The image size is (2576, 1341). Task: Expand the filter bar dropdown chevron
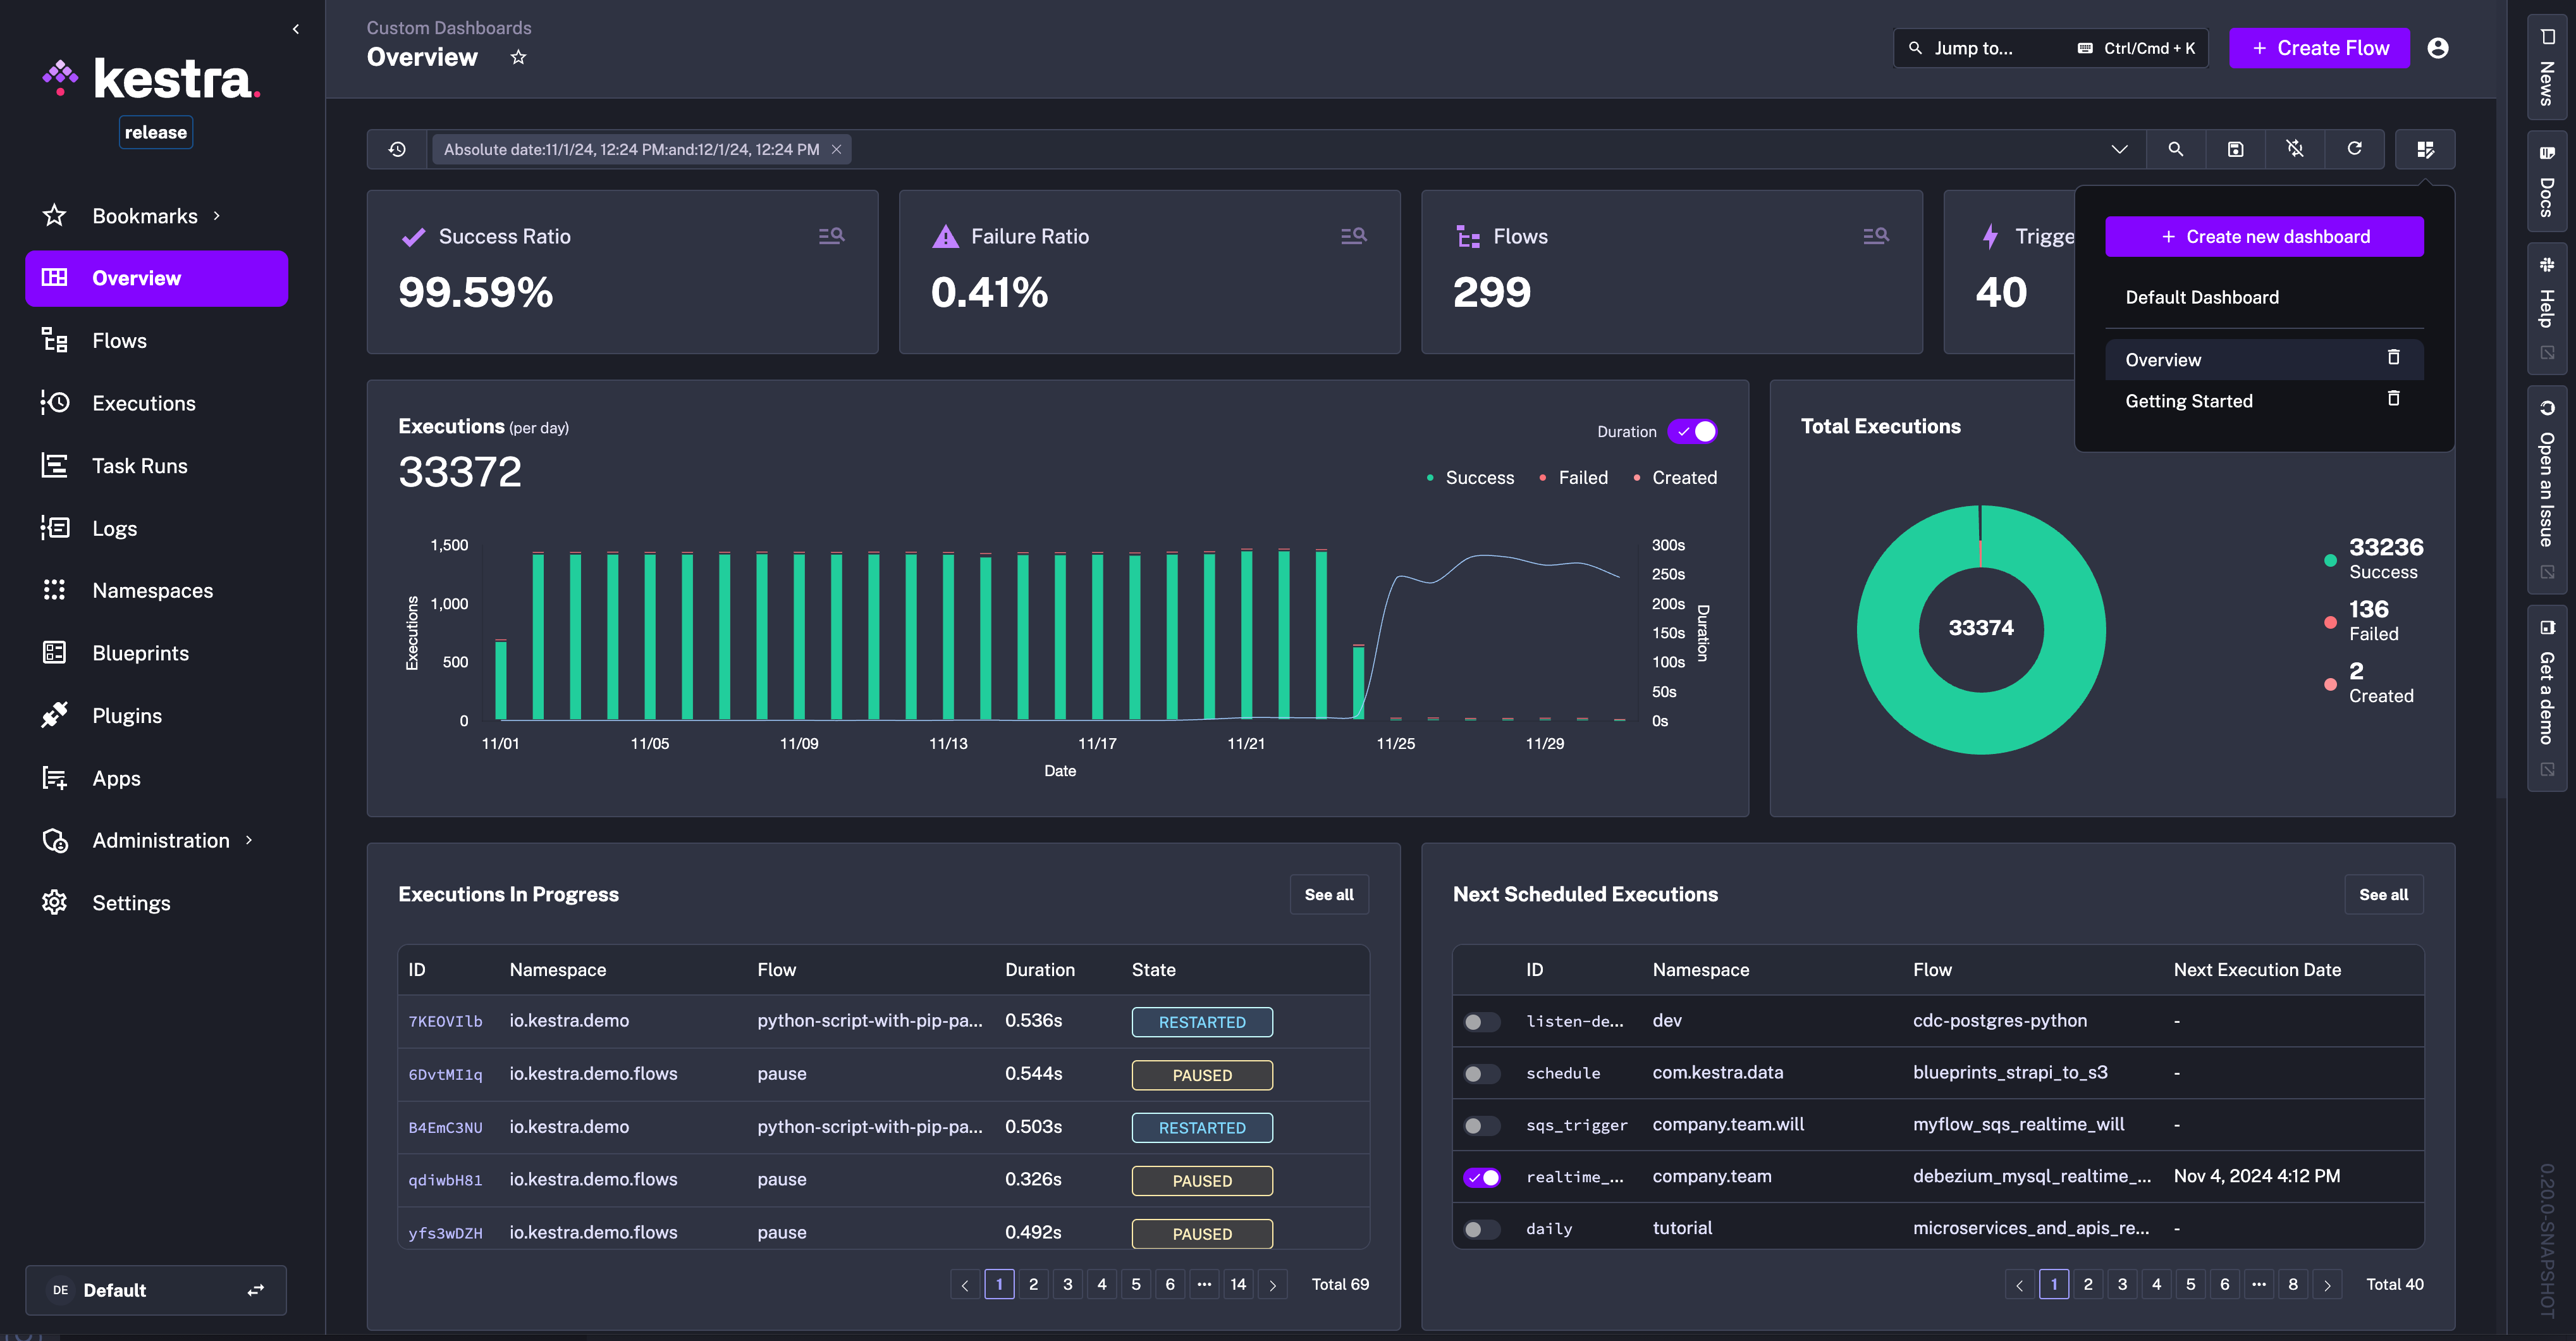[2119, 149]
